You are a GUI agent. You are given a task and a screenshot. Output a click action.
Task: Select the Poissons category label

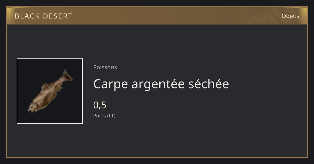pyautogui.click(x=105, y=67)
